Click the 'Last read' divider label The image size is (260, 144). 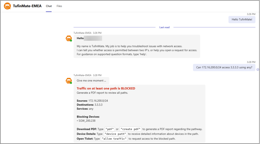click(164, 27)
